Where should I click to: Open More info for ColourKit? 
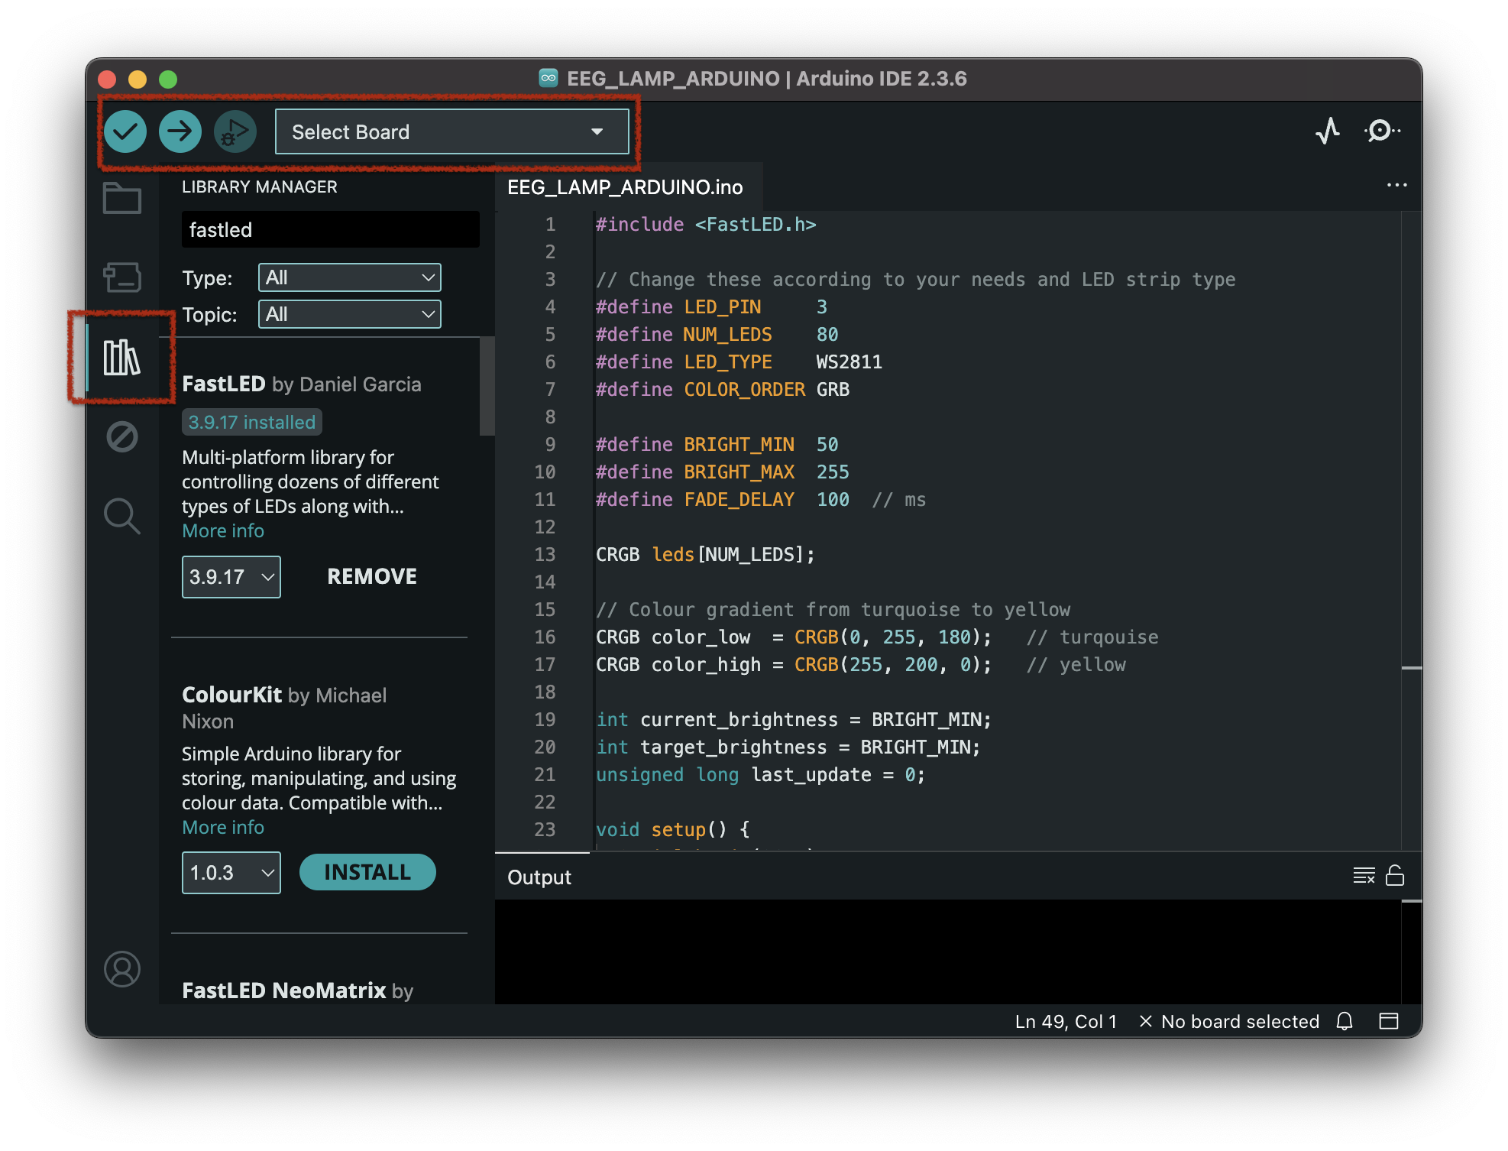(223, 827)
